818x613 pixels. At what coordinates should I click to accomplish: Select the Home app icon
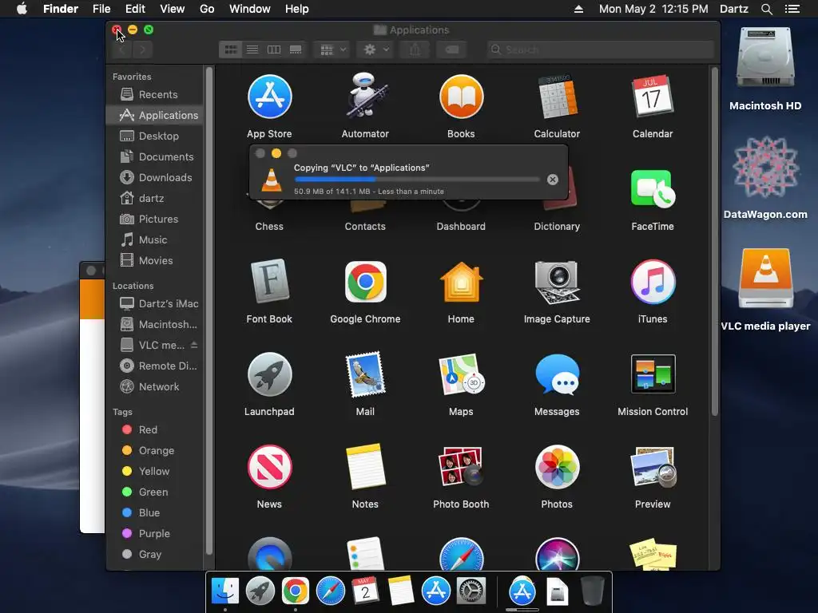click(x=461, y=282)
